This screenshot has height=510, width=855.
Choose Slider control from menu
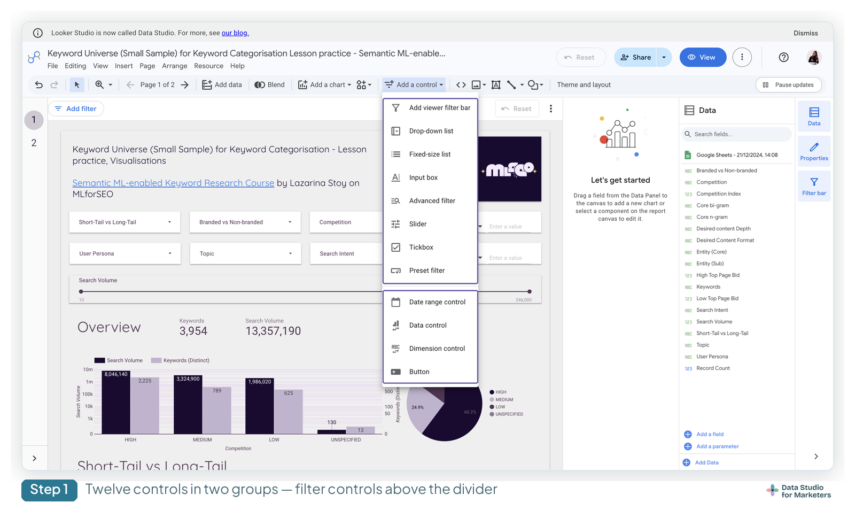430,224
